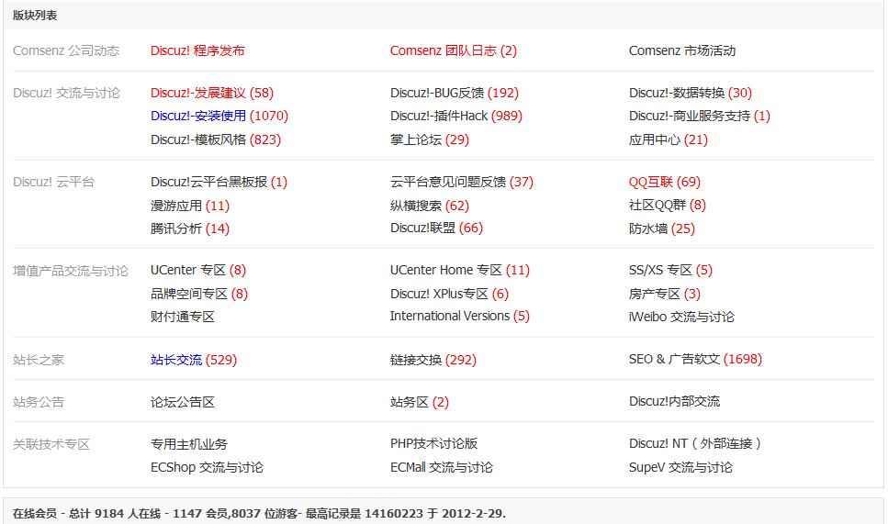The height and width of the screenshot is (524, 888).
Task: Open Discuz!-模板风格 board
Action: tap(198, 139)
